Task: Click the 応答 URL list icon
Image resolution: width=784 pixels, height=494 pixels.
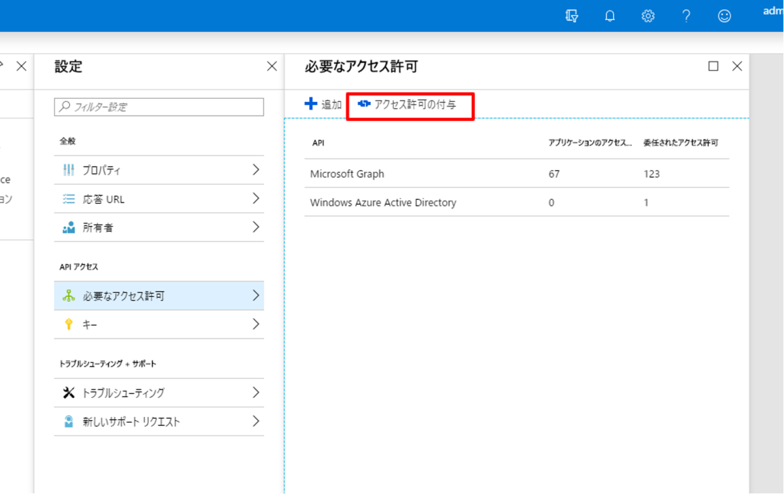Action: pyautogui.click(x=69, y=199)
